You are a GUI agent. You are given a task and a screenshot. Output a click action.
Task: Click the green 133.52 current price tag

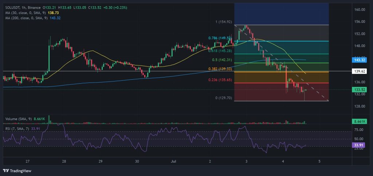click(359, 89)
